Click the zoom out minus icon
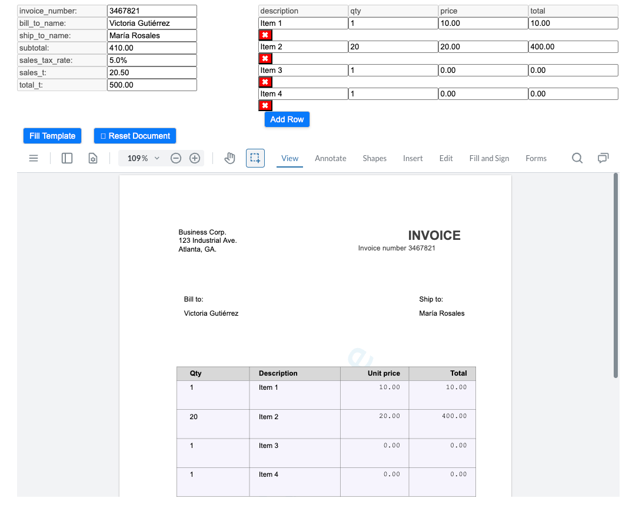Image resolution: width=639 pixels, height=505 pixels. (x=176, y=158)
